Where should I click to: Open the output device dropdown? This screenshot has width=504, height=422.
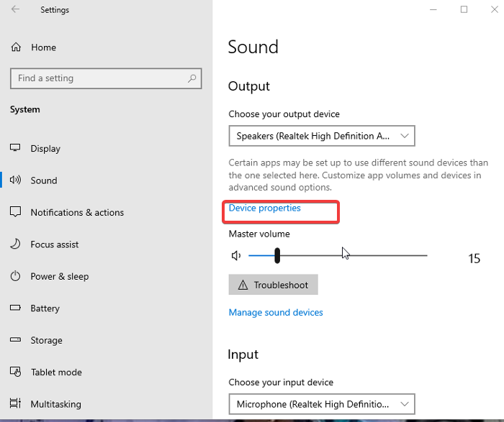[322, 135]
